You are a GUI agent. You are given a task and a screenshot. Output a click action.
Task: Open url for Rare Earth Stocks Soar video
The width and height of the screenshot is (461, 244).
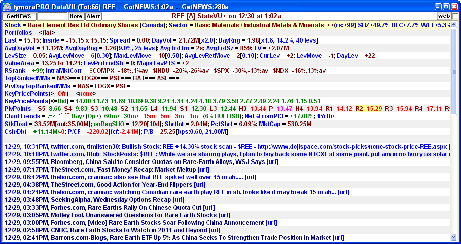click(271, 223)
